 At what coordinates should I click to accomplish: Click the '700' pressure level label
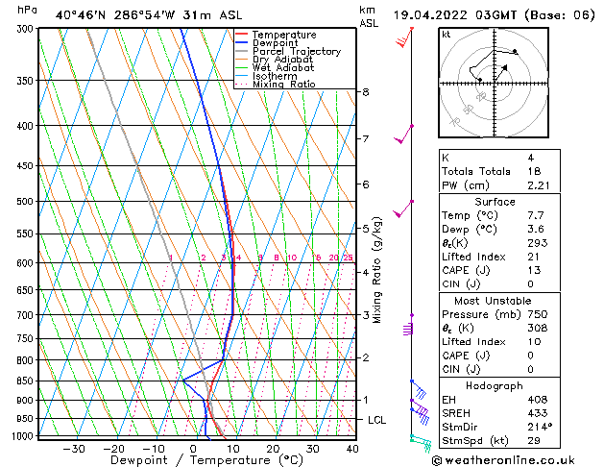27,315
